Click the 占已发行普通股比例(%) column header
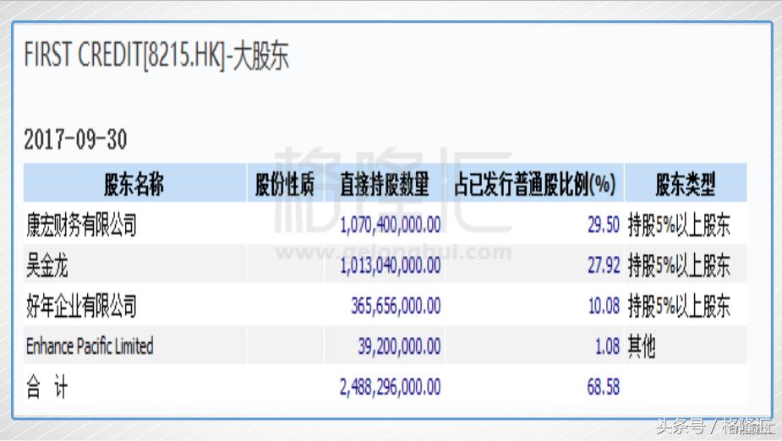The image size is (782, 441). (x=534, y=184)
